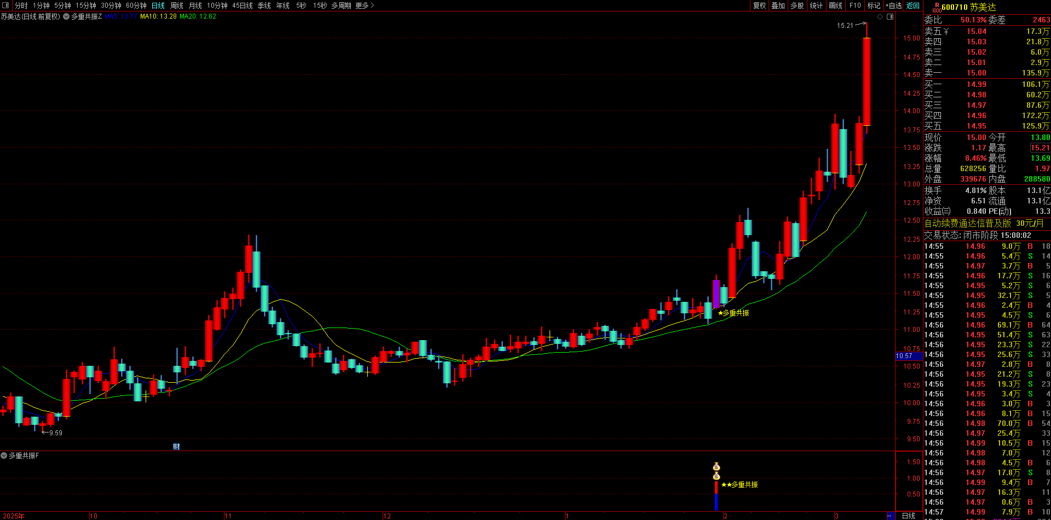The width and height of the screenshot is (1051, 520).
Task: Click the diamond icon at chart top-right
Action: 880,16
